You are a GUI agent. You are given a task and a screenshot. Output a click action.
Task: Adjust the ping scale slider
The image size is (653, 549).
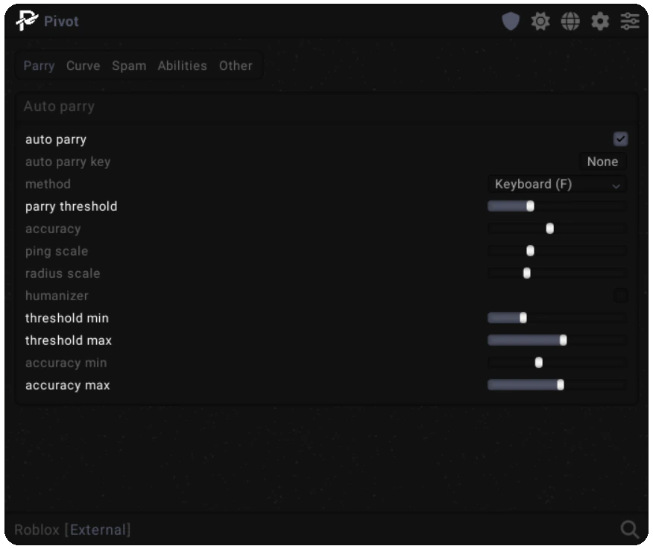(558, 250)
